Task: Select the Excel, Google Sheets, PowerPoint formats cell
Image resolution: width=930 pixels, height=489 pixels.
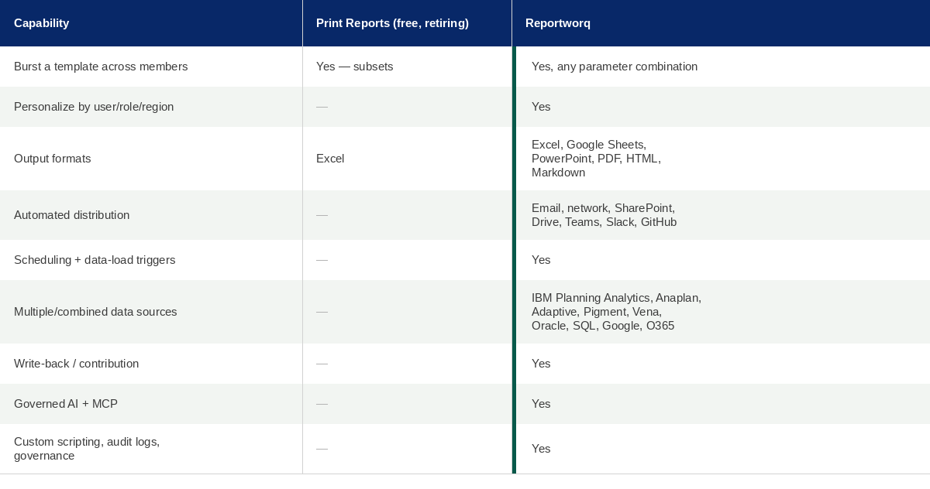Action: pyautogui.click(x=596, y=159)
